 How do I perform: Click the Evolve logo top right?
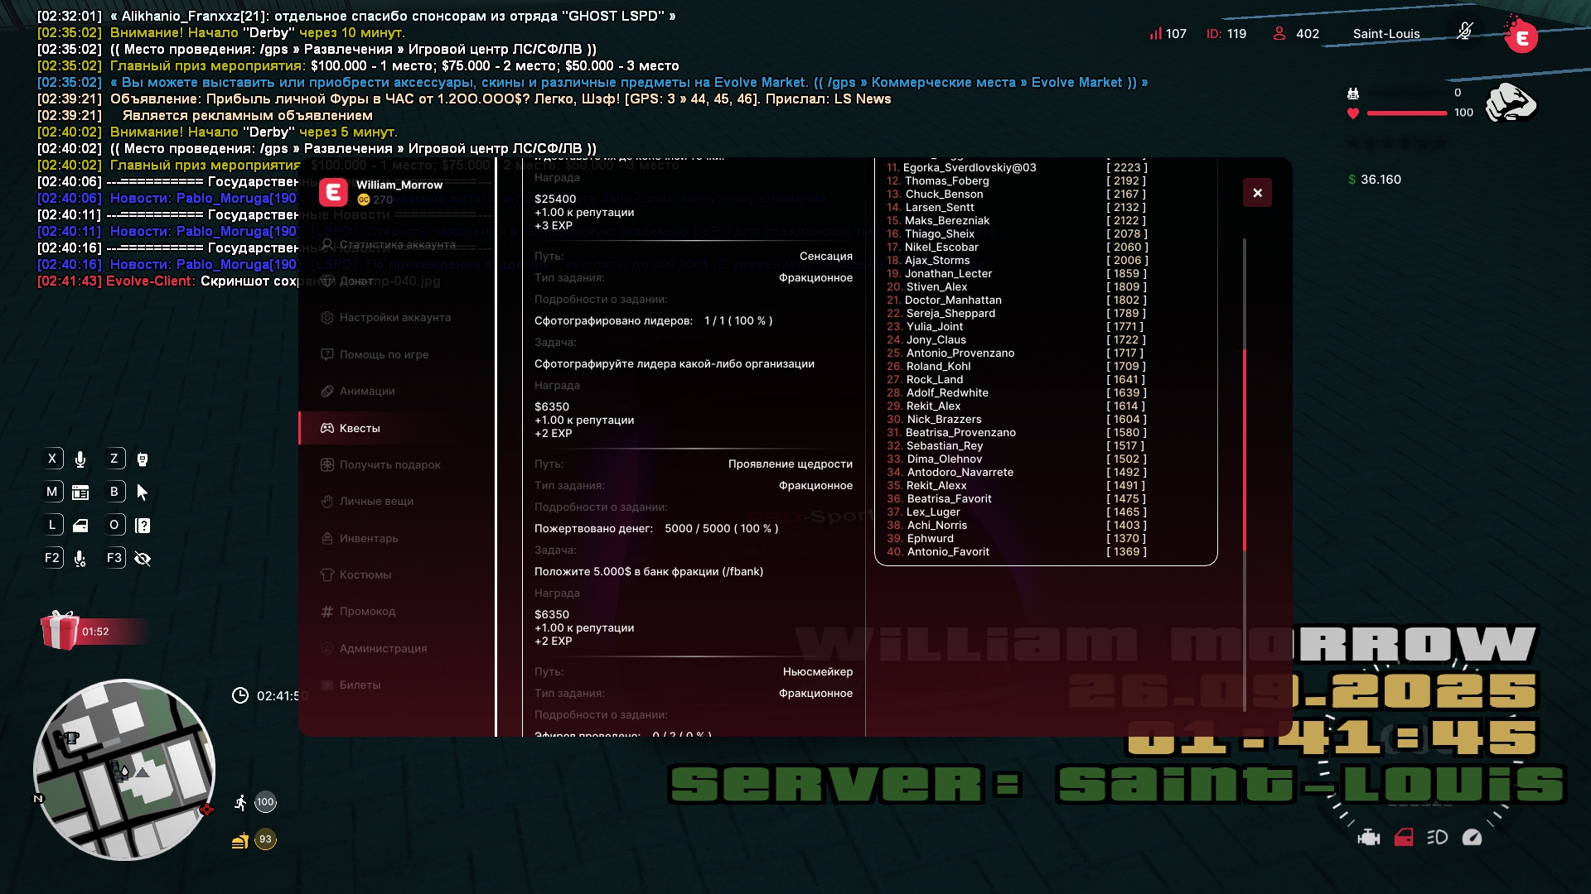coord(1521,36)
